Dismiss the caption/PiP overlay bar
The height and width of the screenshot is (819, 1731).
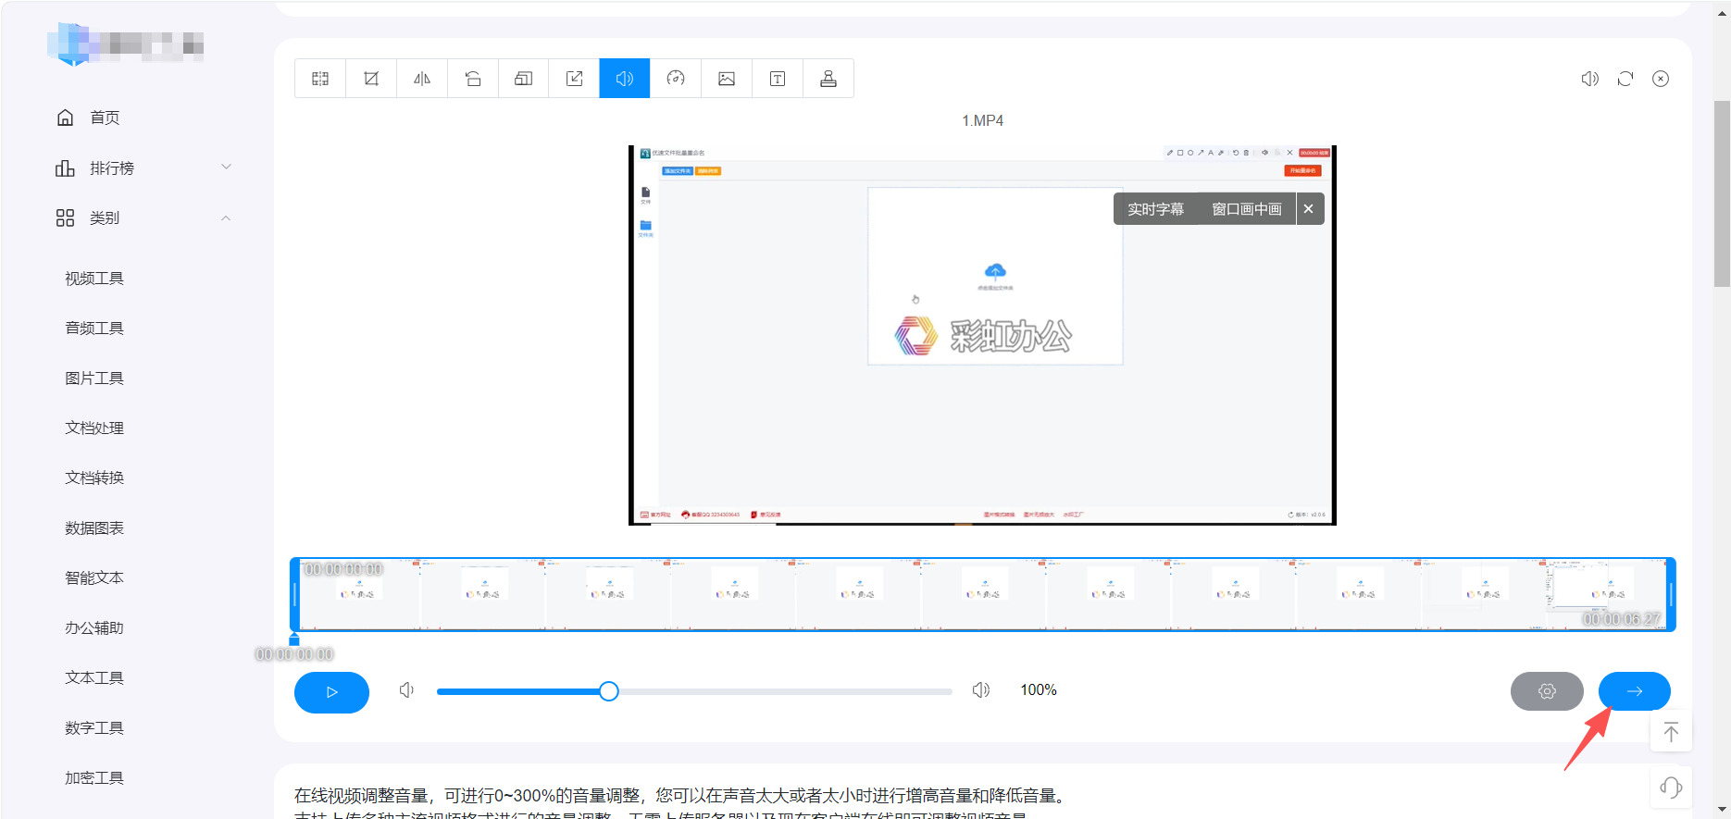1309,209
